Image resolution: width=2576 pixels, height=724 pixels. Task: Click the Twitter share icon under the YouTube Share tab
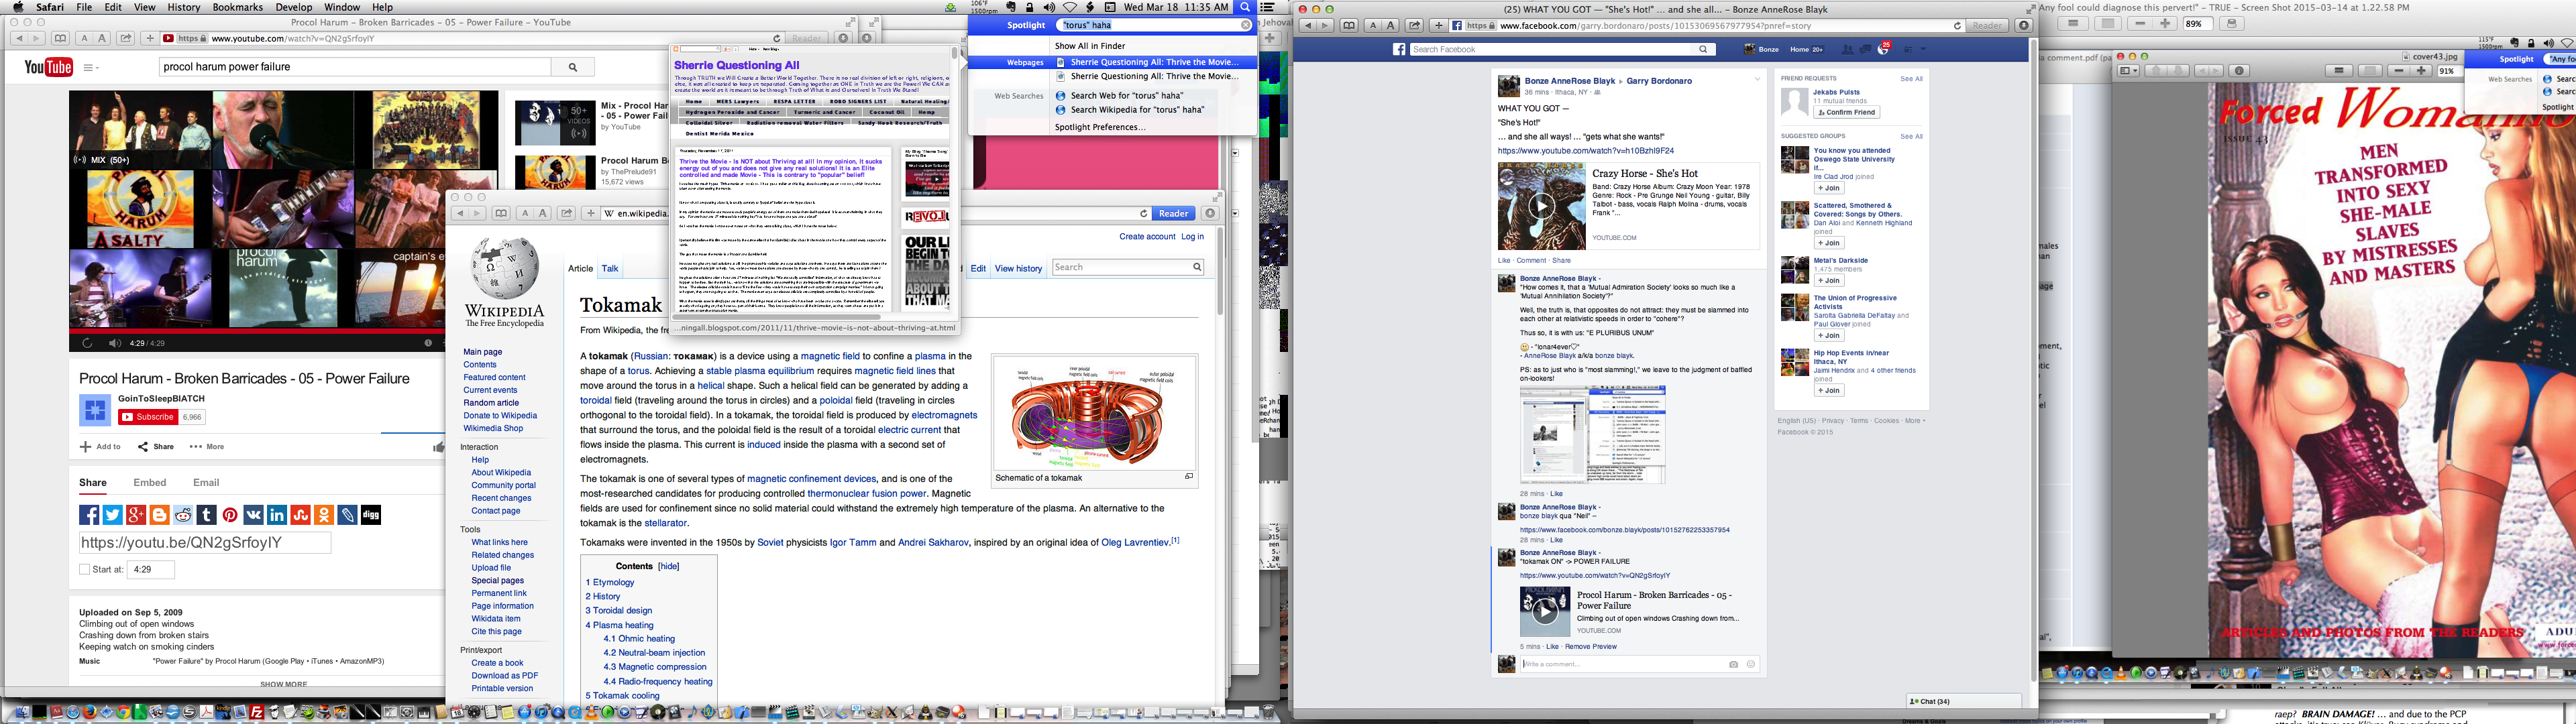[x=113, y=515]
